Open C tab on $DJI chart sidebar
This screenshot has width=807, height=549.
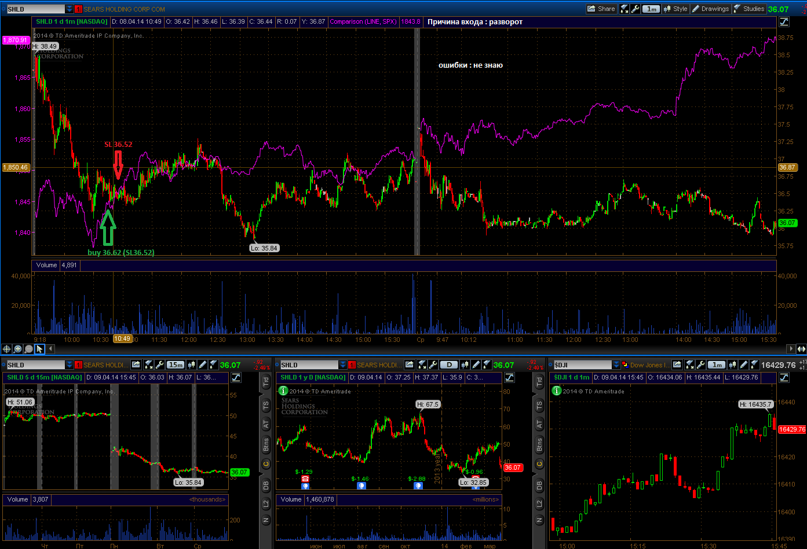[540, 463]
